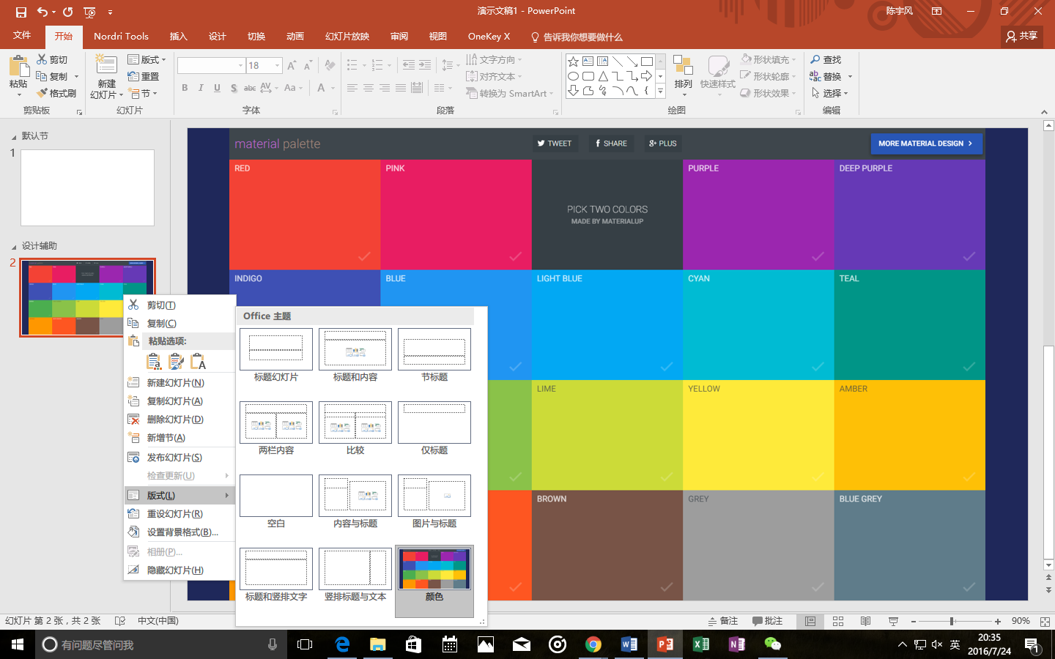Click Find (查找) in the editing group
This screenshot has width=1055, height=659.
coord(826,60)
